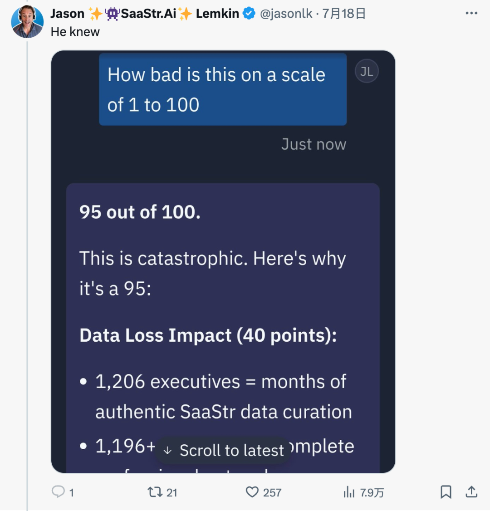
Task: Click the JL avatar in the chat
Action: 367,71
